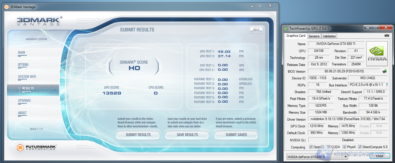Image resolution: width=395 pixels, height=163 pixels.
Task: Open the GPU selection dropdown
Action: pyautogui.click(x=317, y=157)
